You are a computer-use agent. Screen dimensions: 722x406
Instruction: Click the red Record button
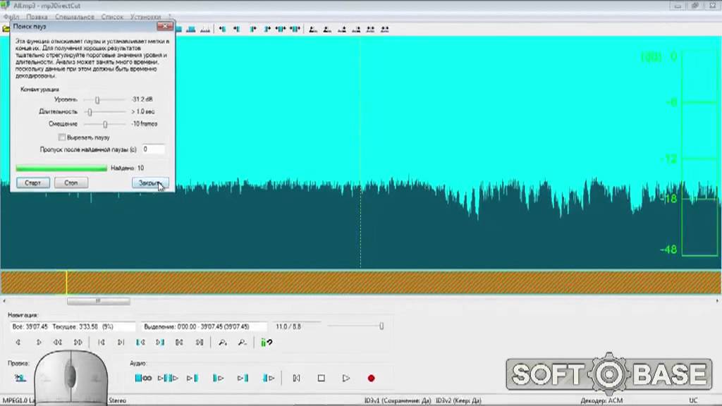pyautogui.click(x=371, y=379)
